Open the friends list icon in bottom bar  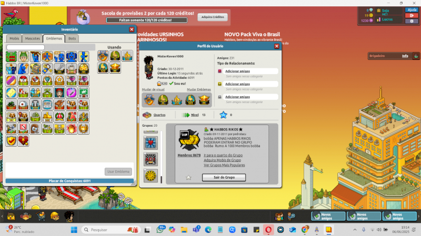click(x=279, y=216)
